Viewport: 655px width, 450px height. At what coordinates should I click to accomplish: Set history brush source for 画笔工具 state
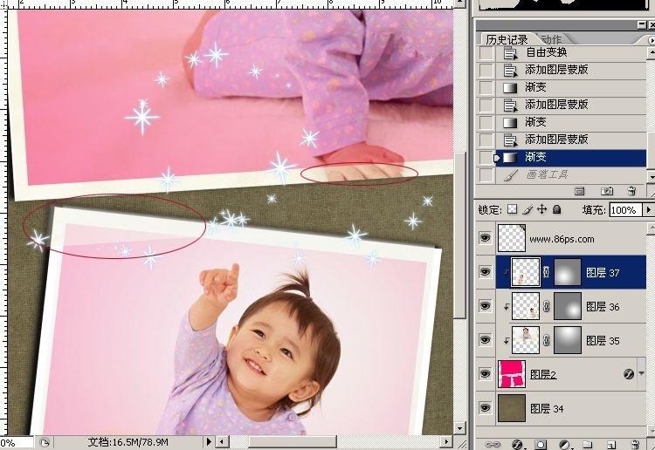[486, 175]
